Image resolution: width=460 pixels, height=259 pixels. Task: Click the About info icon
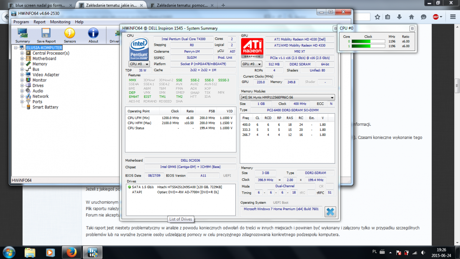93,35
